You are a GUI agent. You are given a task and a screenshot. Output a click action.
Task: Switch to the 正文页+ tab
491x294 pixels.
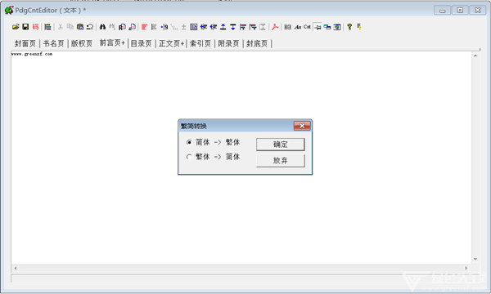coord(171,43)
